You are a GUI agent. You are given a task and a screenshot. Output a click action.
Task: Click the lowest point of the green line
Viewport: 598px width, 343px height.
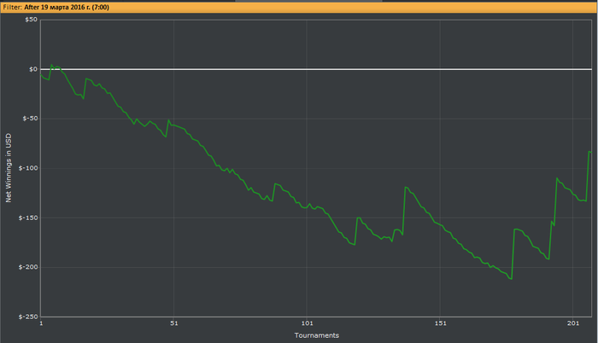click(x=512, y=279)
